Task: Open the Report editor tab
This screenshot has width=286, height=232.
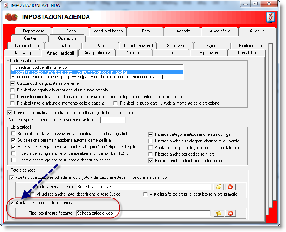Action: pos(34,31)
